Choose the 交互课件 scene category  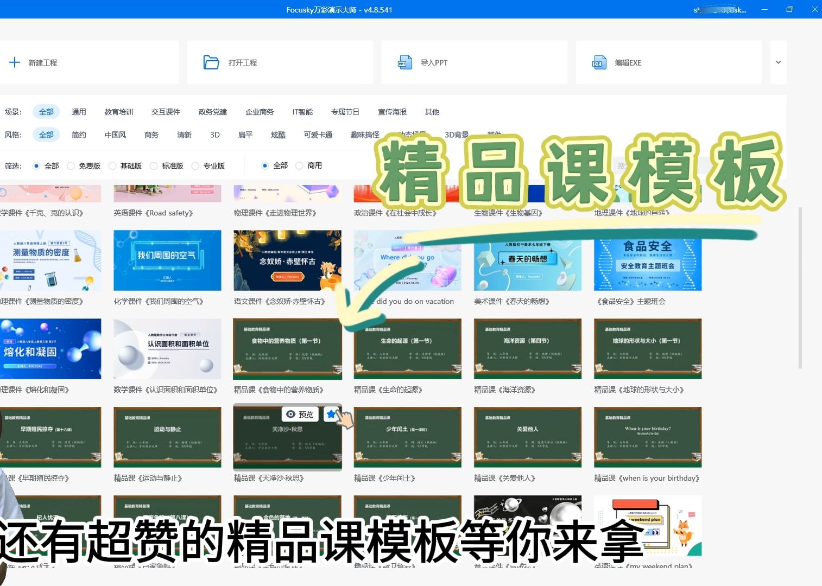(x=166, y=112)
